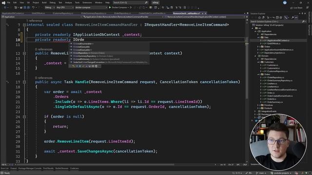Click 0 references link above Handle method
Image resolution: width=312 pixels, height=175 pixels.
[44, 78]
